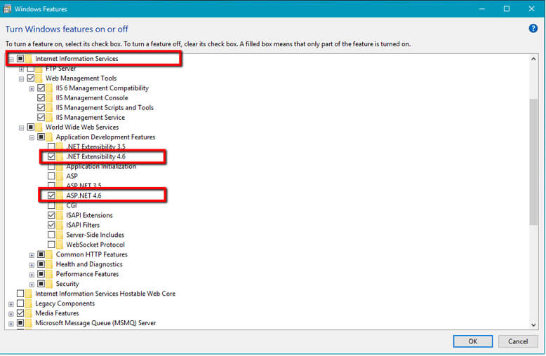Expand the Common HTTP Features node

click(32, 255)
